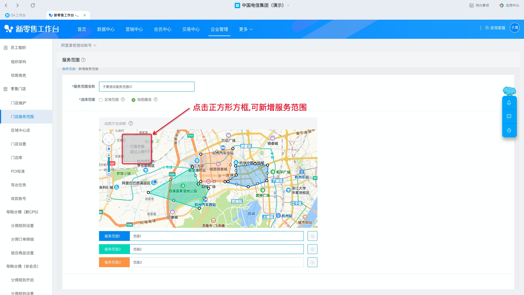Go back with the browser back arrow
The height and width of the screenshot is (295, 524).
click(6, 5)
